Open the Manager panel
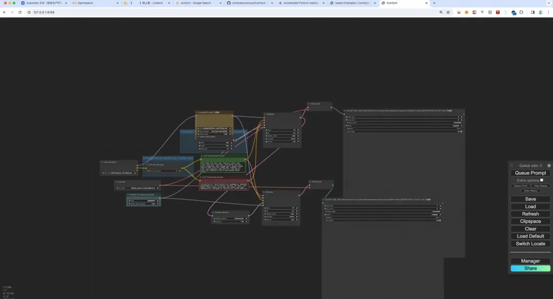The width and height of the screenshot is (553, 299). tap(530, 261)
